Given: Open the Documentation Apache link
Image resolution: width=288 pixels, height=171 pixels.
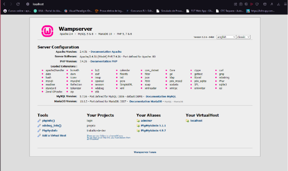Looking at the screenshot, I should [x=106, y=52].
